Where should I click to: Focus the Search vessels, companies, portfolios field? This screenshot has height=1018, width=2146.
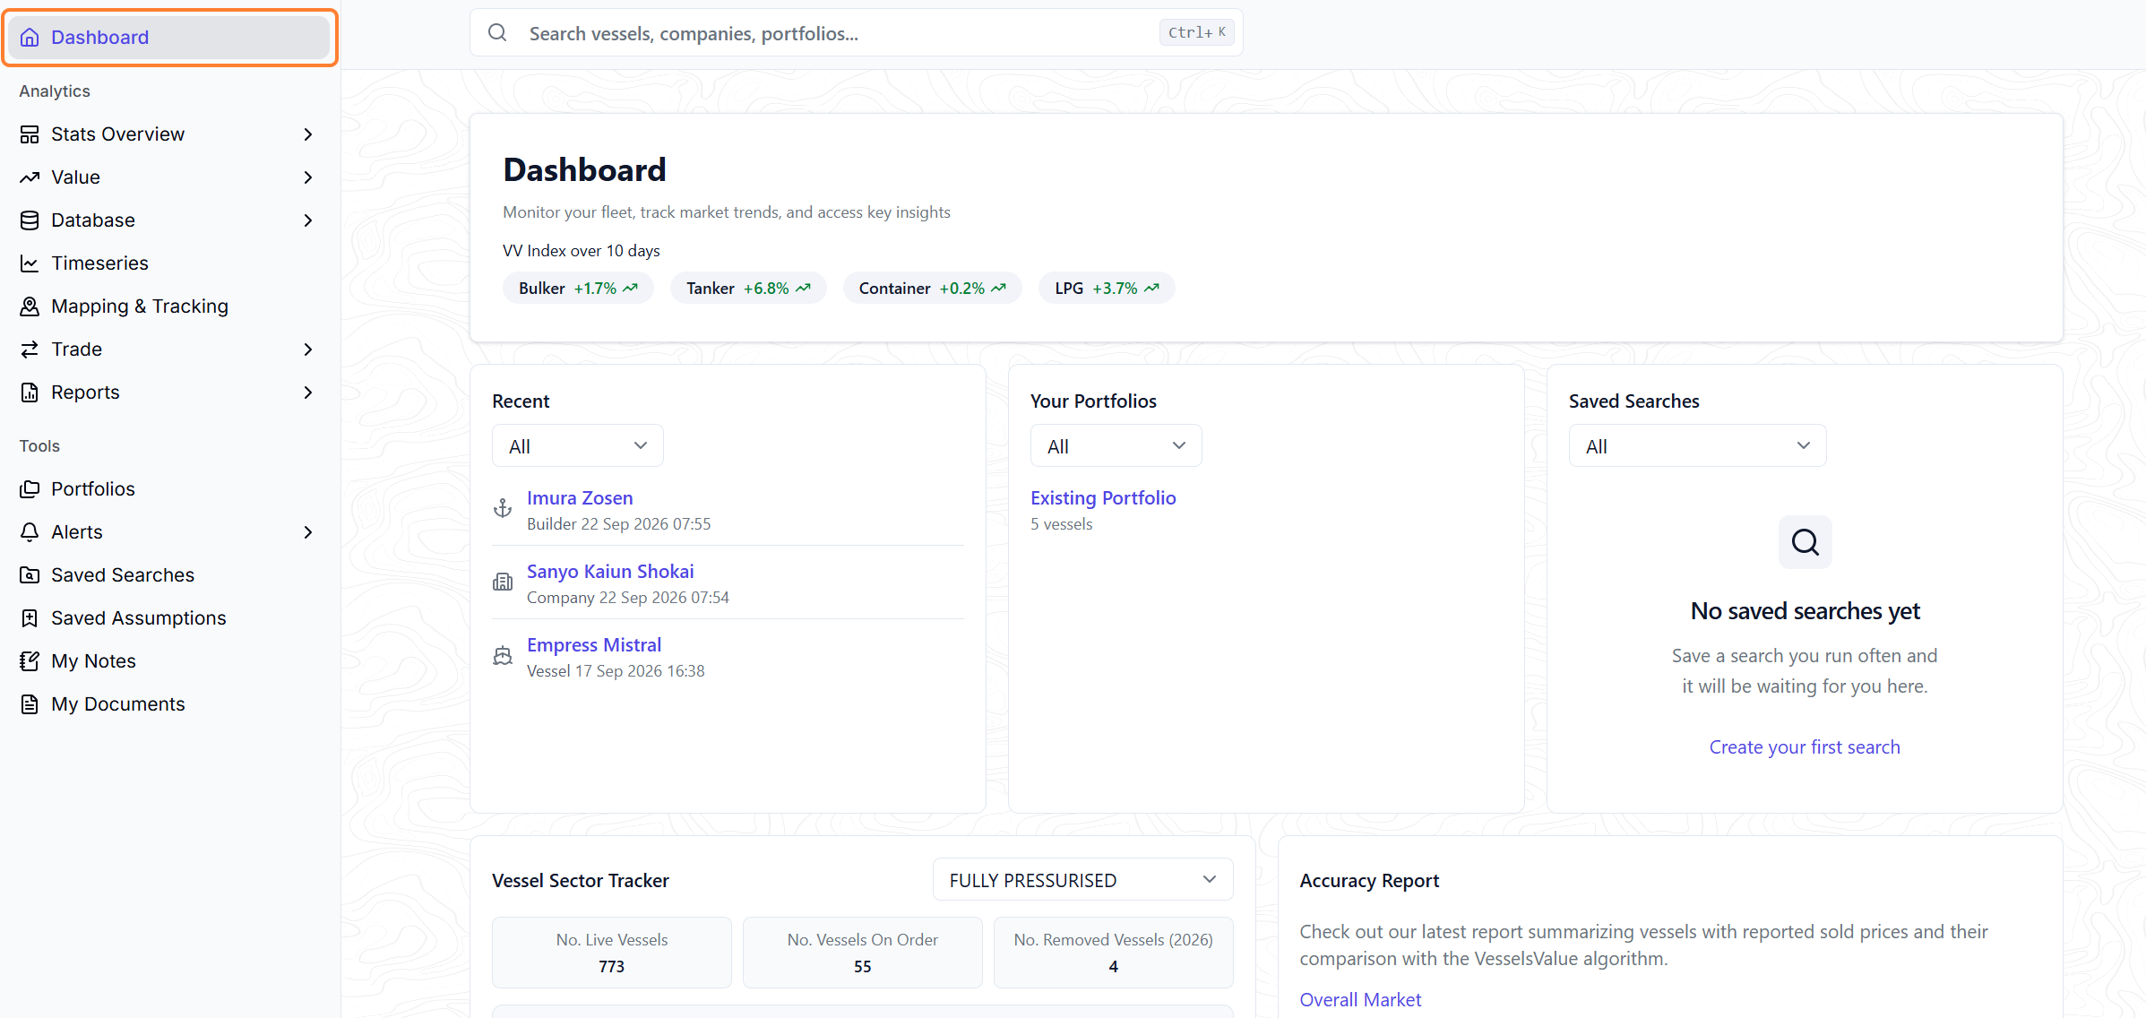856,33
